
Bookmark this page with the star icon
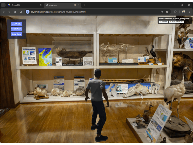(167, 12)
